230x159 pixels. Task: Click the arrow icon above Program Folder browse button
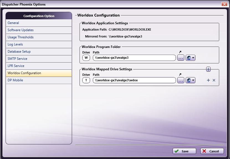pos(180,52)
